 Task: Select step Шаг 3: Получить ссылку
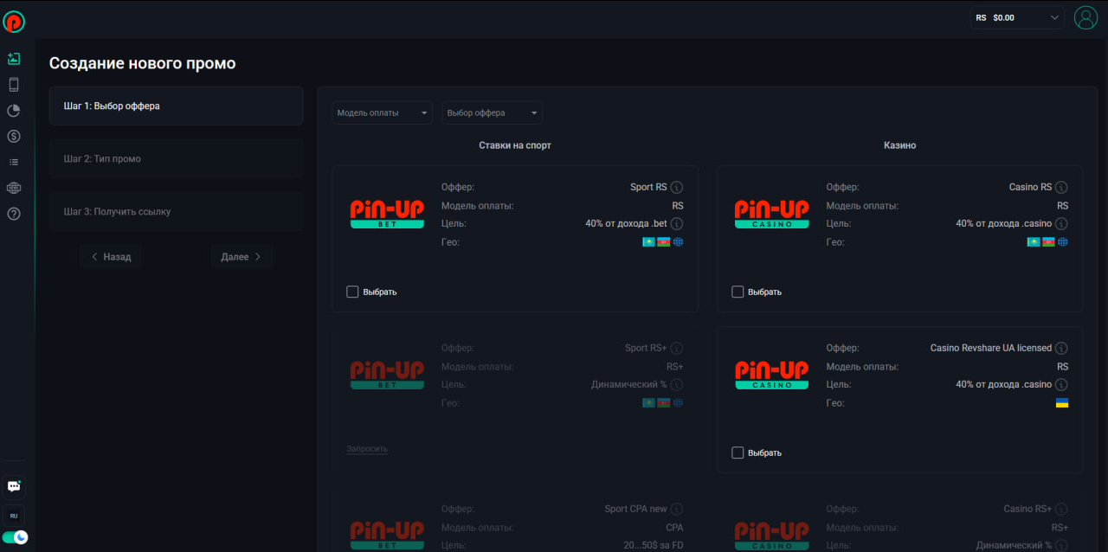coord(177,212)
